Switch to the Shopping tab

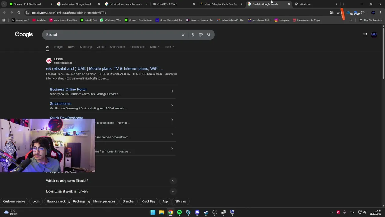[86, 47]
